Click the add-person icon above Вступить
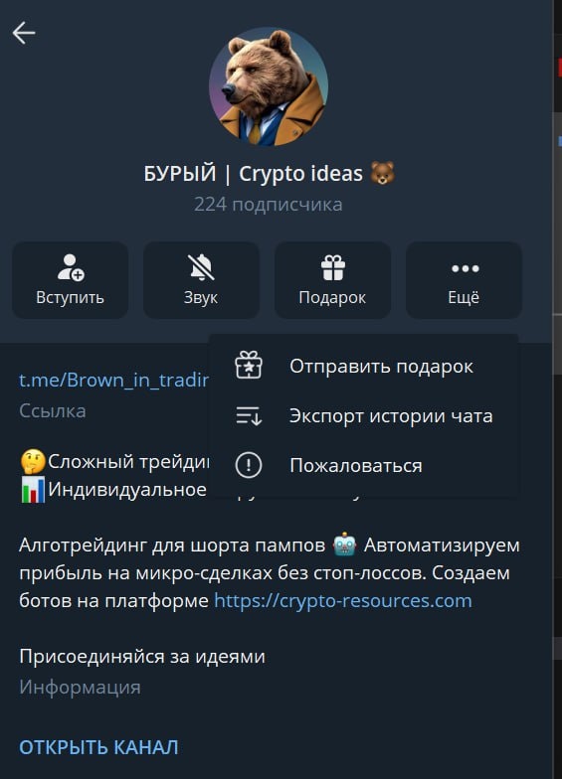The height and width of the screenshot is (779, 562). [70, 267]
